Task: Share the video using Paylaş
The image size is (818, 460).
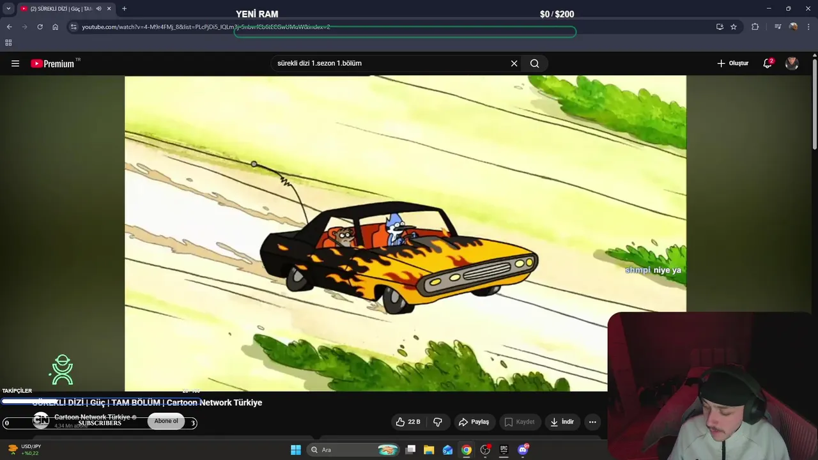Action: tap(474, 422)
